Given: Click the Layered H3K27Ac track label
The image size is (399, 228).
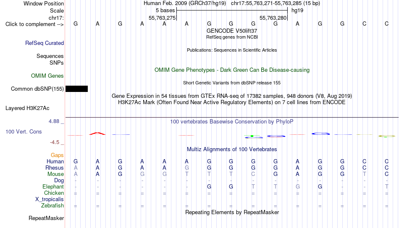Looking at the screenshot, I should point(27,108).
